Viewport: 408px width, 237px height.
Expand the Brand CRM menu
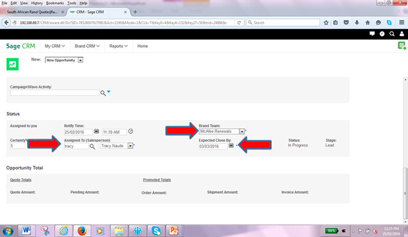click(87, 46)
